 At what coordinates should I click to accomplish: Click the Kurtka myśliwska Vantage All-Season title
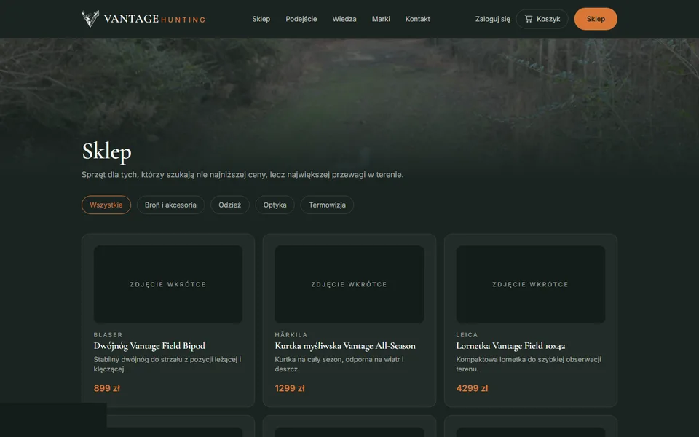point(345,346)
